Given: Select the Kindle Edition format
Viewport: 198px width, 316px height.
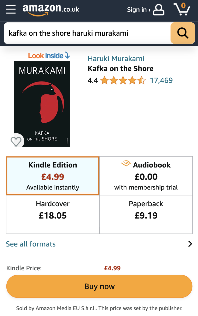Looking at the screenshot, I should pos(53,176).
